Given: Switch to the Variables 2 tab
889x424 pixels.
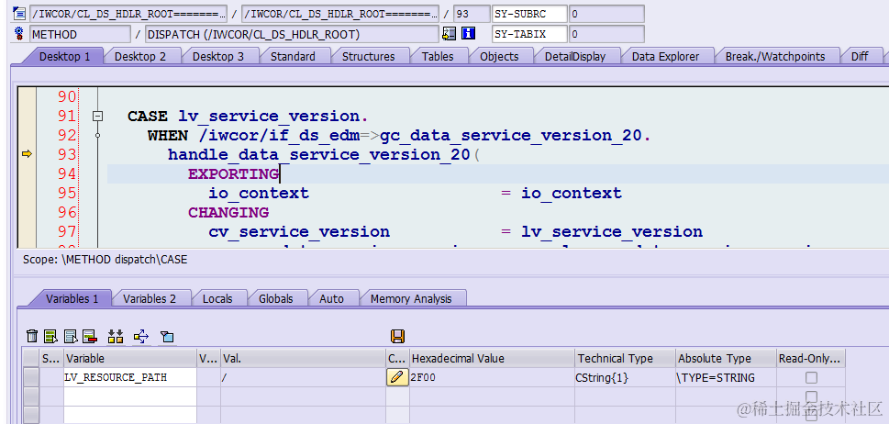Looking at the screenshot, I should point(150,299).
